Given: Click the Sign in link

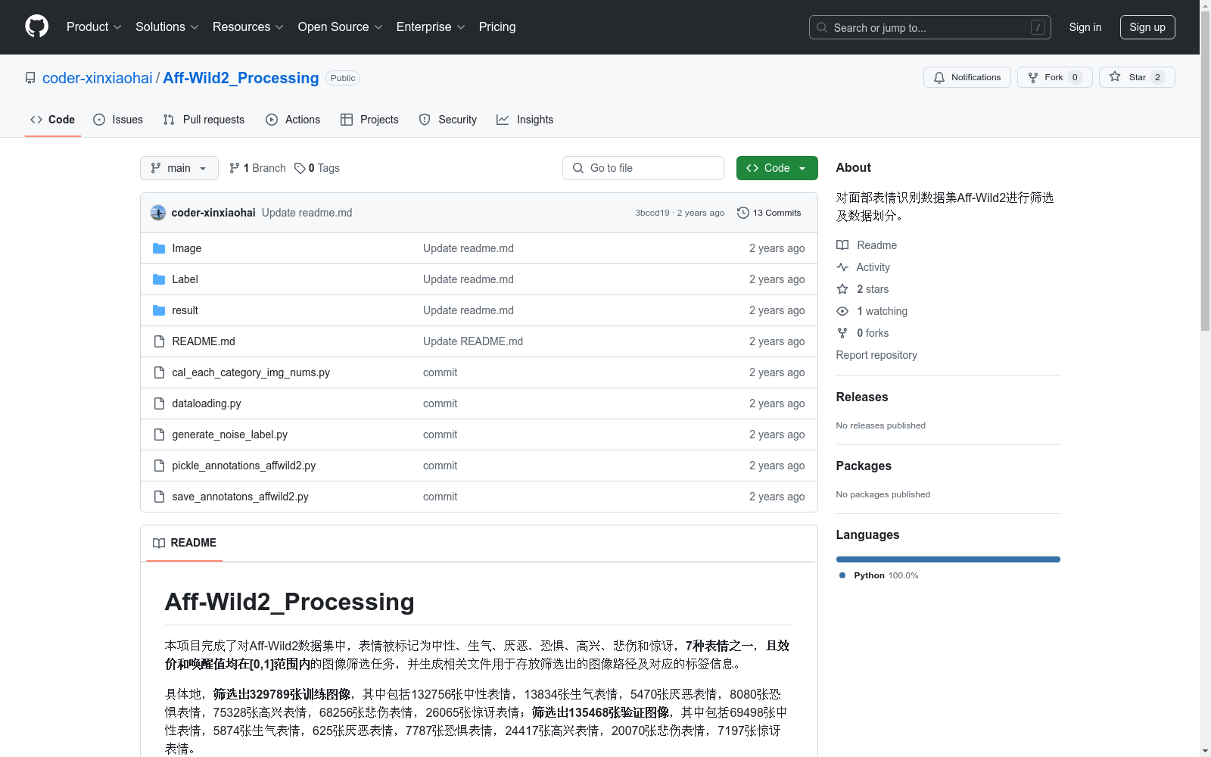Looking at the screenshot, I should (1085, 27).
